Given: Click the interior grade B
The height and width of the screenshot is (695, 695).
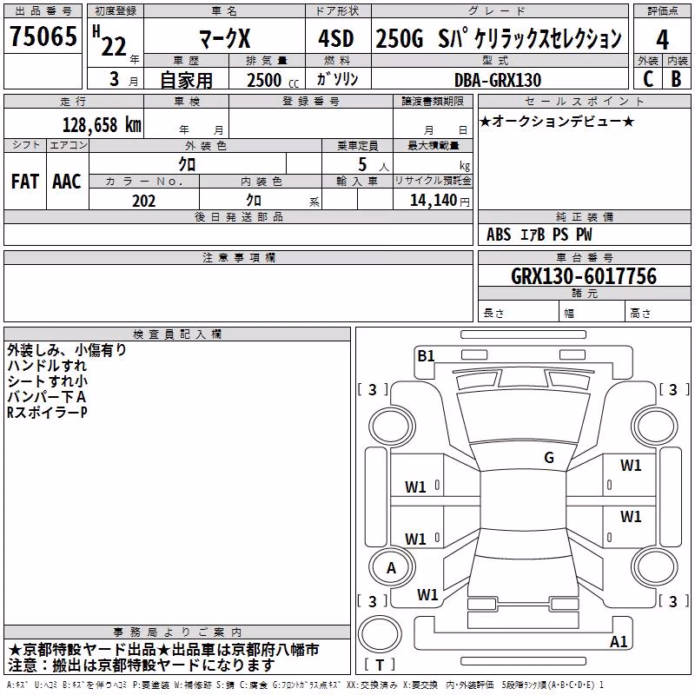Looking at the screenshot, I should point(676,79).
